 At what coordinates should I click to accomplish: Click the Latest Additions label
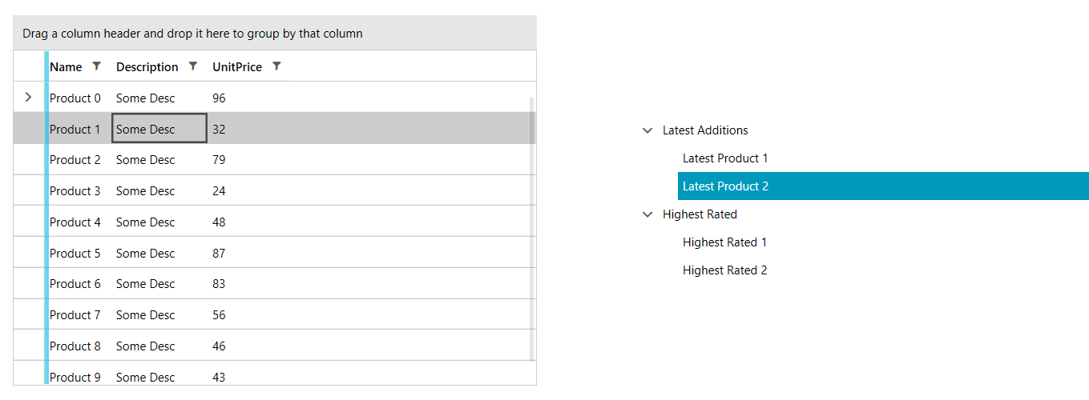click(705, 130)
